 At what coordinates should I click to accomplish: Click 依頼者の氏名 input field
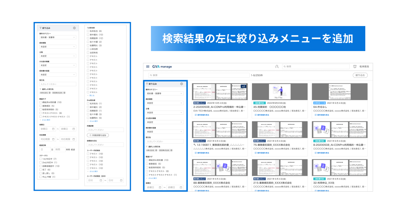(x=105, y=145)
